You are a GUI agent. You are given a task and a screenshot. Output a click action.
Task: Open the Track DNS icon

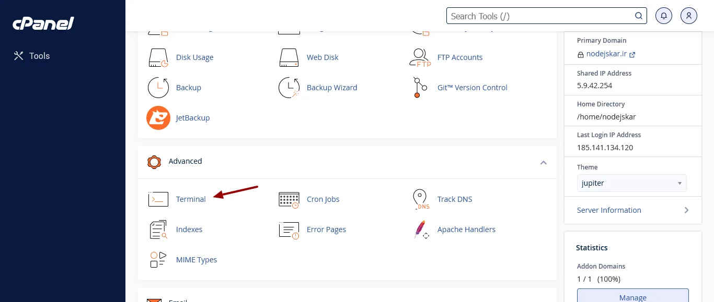pyautogui.click(x=420, y=199)
